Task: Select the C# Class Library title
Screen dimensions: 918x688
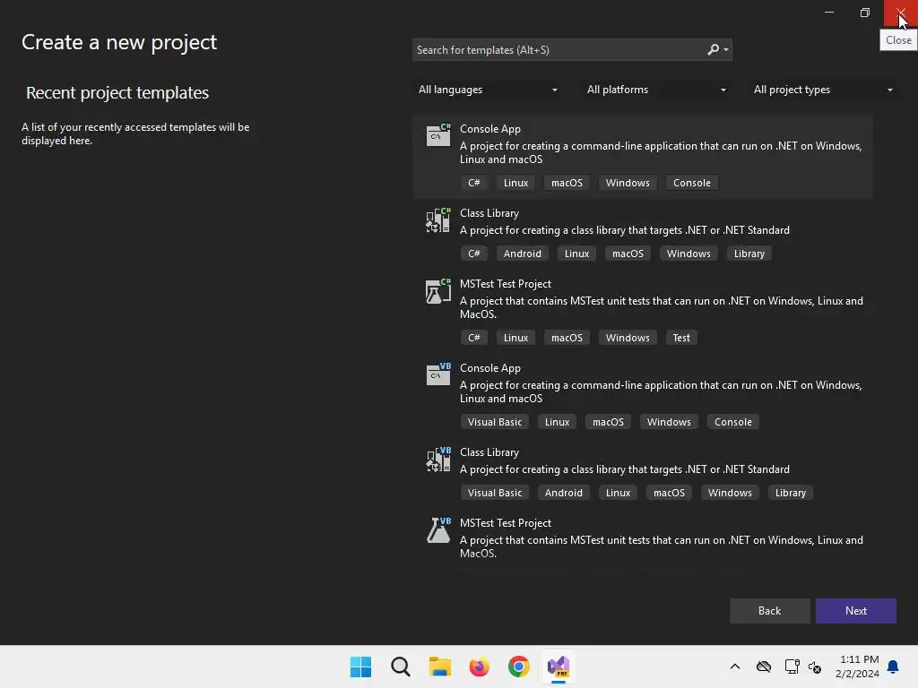Action: pos(489,213)
